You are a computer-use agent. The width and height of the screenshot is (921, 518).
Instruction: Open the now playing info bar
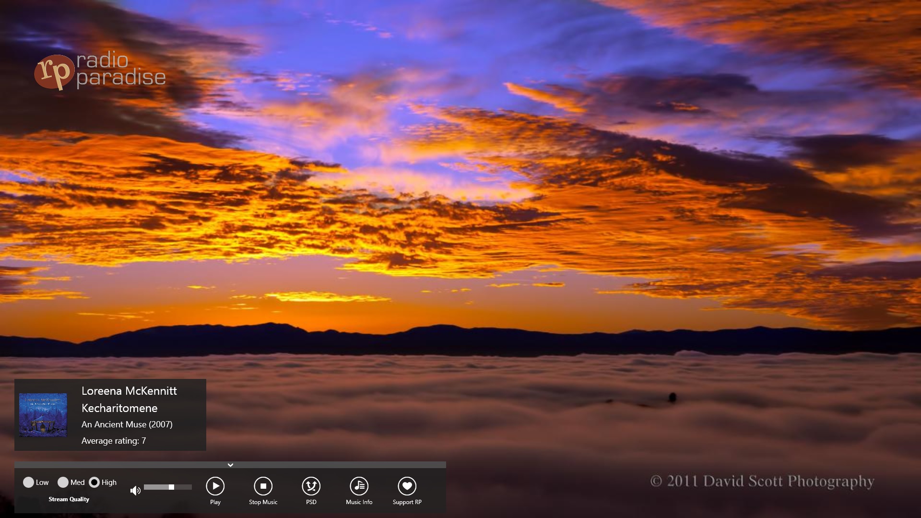tap(110, 415)
